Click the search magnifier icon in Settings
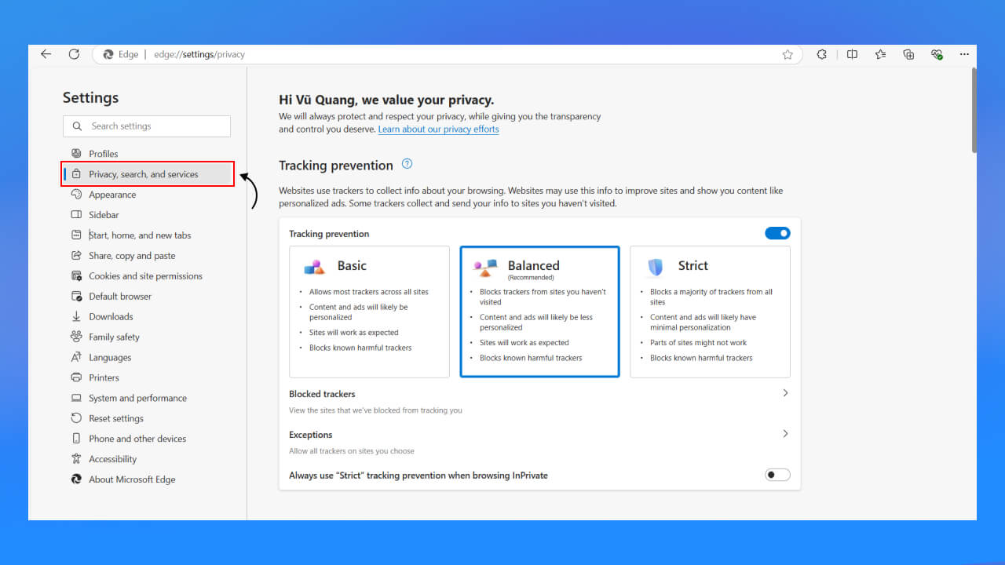 pos(77,126)
